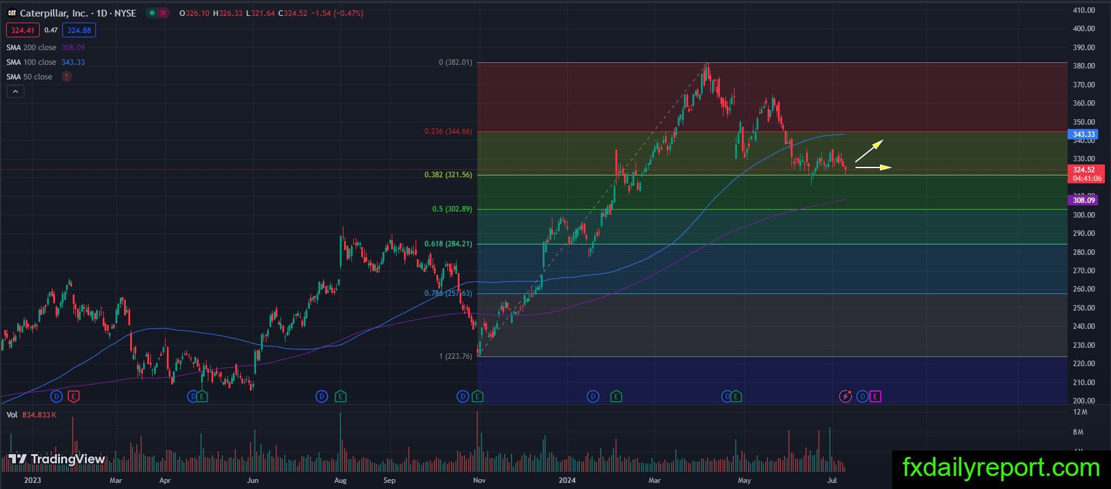
Task: Click the 410.00 price axis label
Action: click(x=1083, y=10)
